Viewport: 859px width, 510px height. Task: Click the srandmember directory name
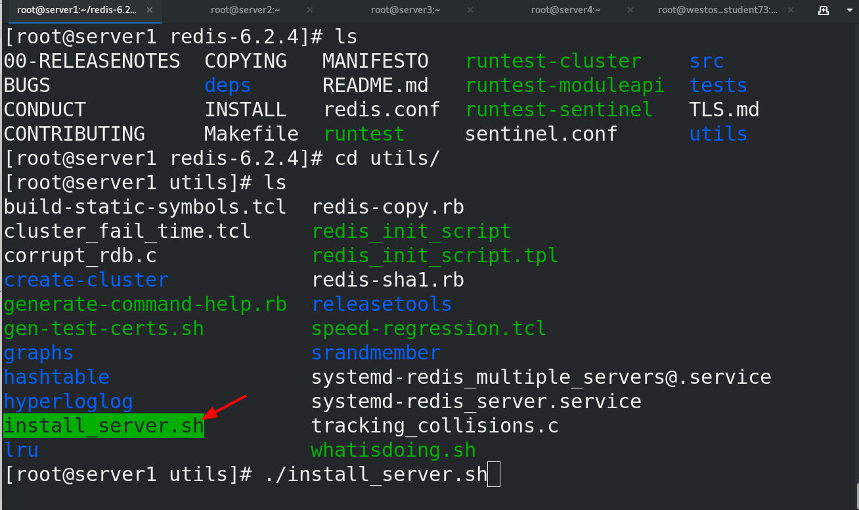click(x=376, y=353)
